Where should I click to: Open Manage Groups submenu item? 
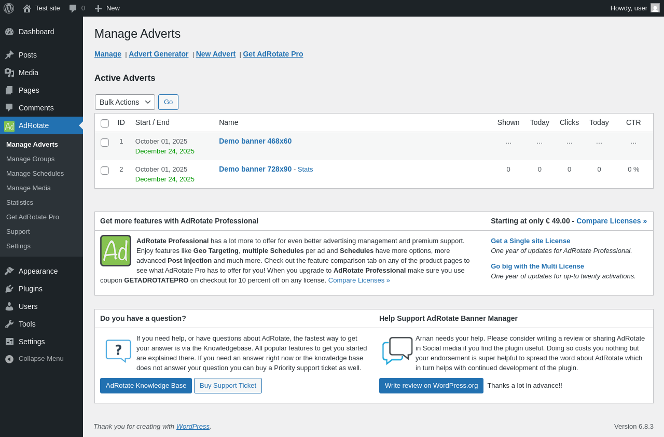30,159
